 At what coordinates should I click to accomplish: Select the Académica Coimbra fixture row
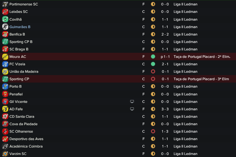click(x=118, y=146)
